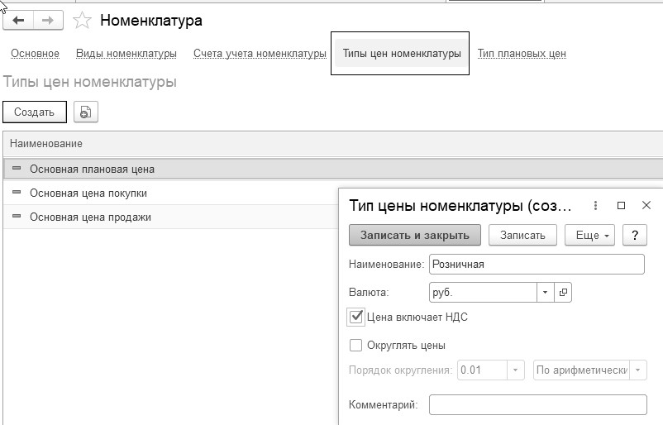Image resolution: width=663 pixels, height=425 pixels.
Task: Uncheck Цена включает НДС checkbox
Action: pyautogui.click(x=357, y=317)
